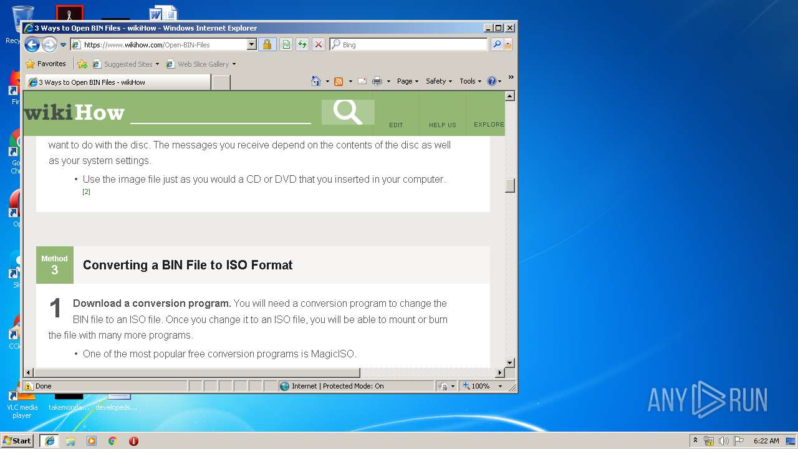Open the media player taskbar icon
798x449 pixels.
click(x=92, y=441)
